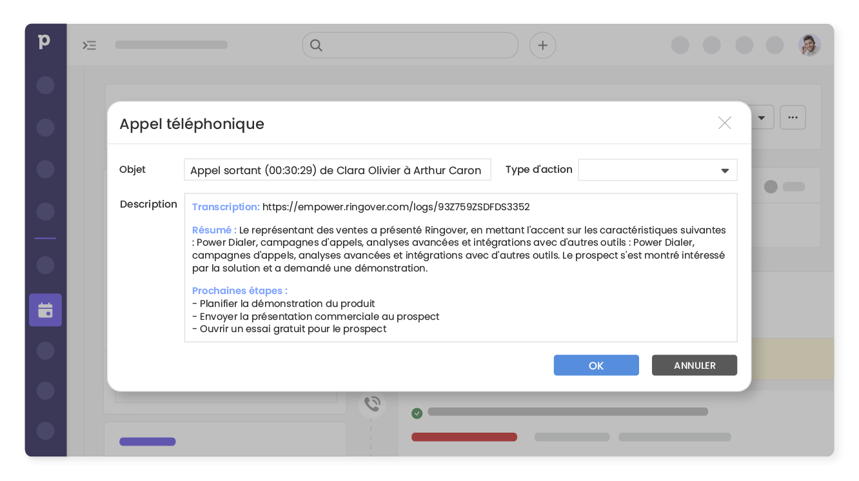Close the Appel téléphonique dialog
This screenshot has height=481, width=859.
(724, 123)
